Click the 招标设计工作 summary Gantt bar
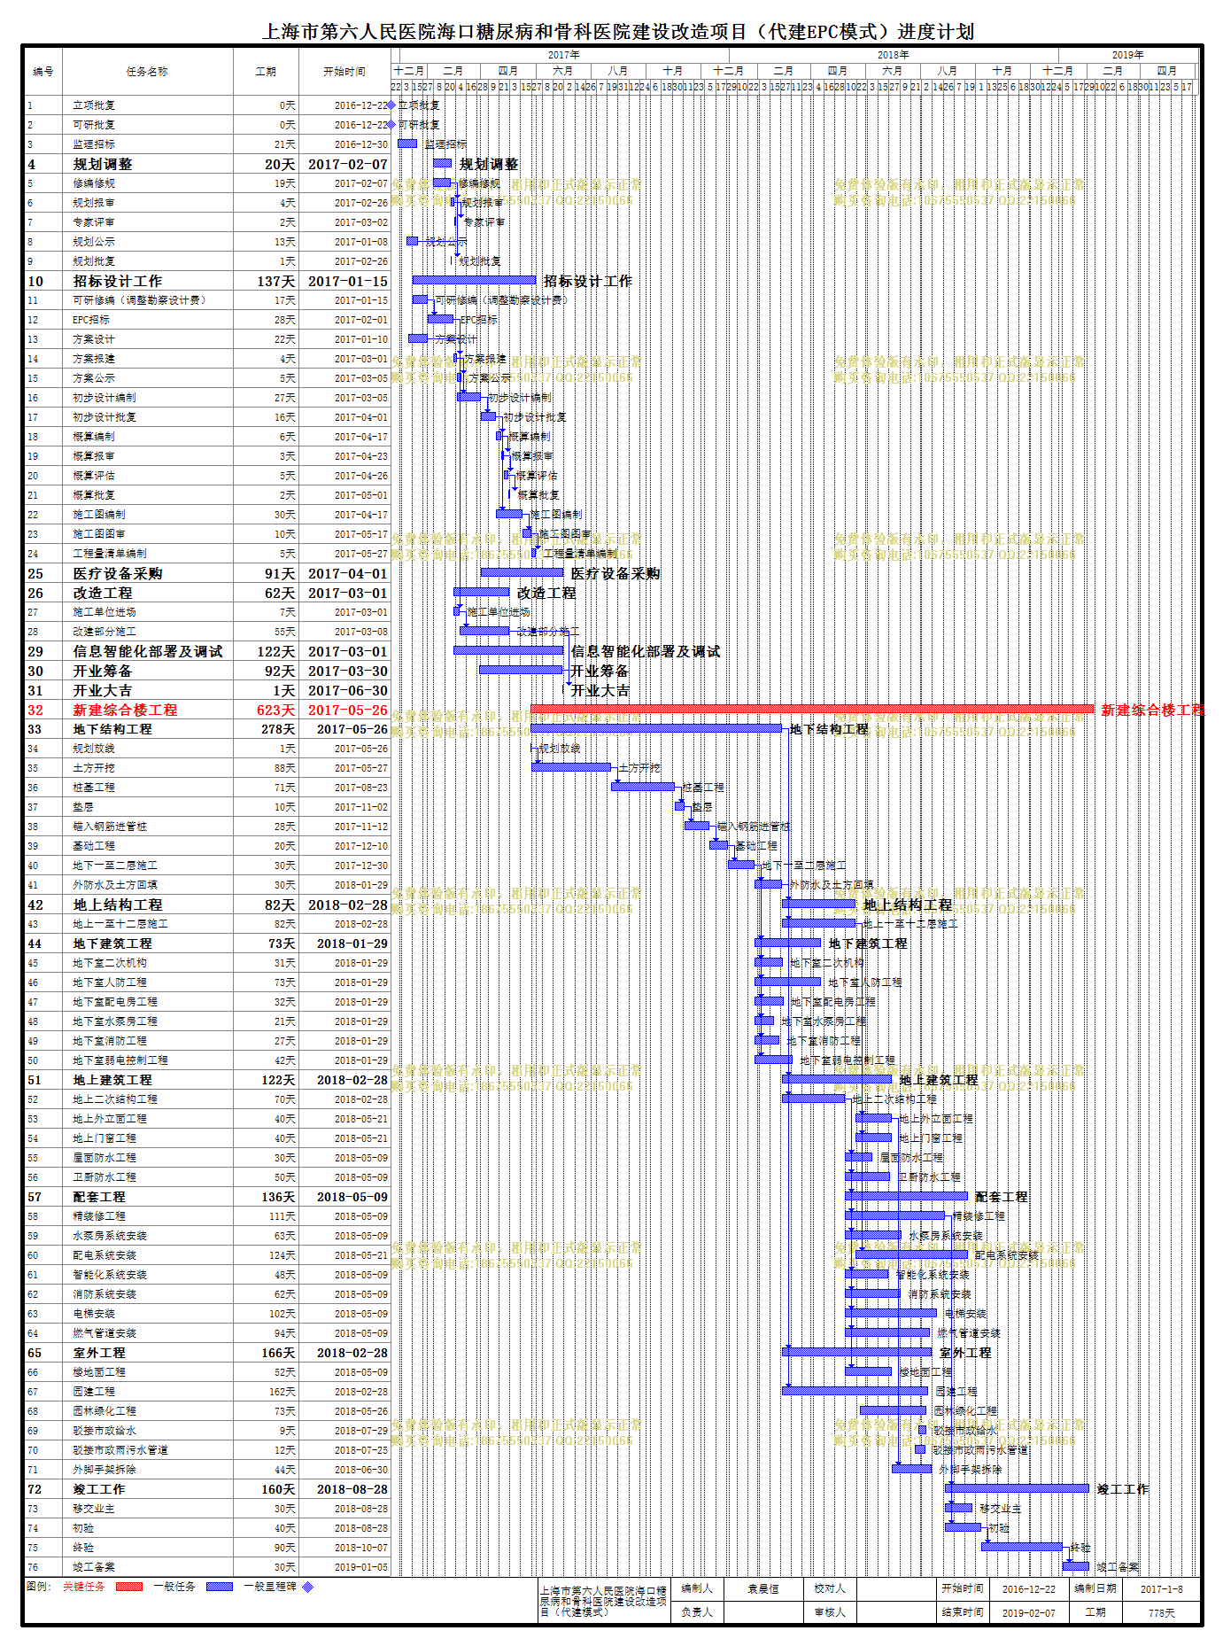 click(x=474, y=280)
